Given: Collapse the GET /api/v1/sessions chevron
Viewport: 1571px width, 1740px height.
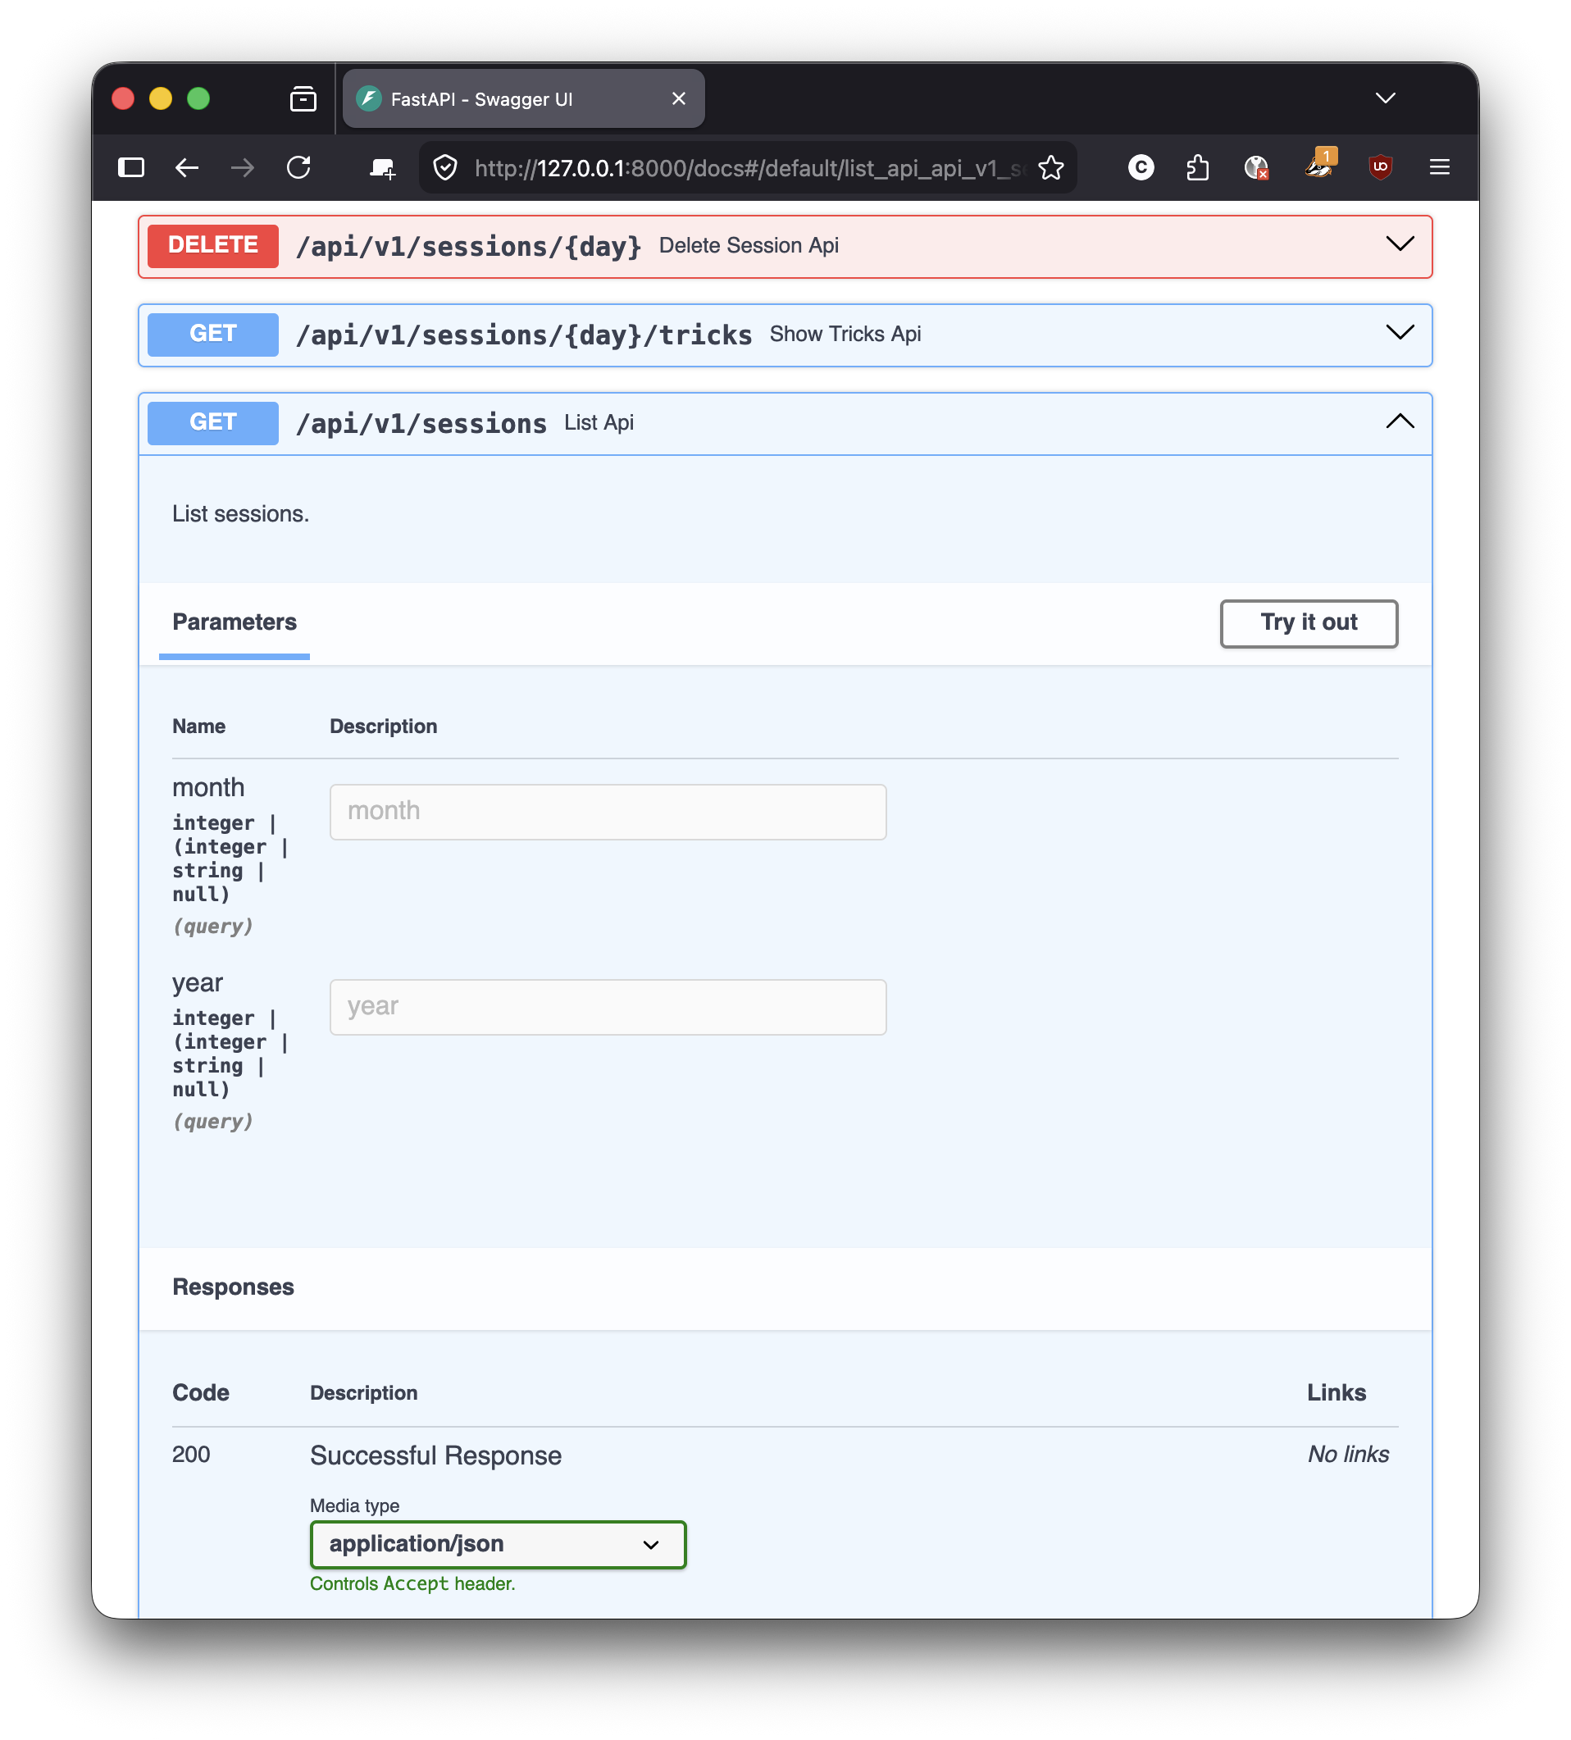Looking at the screenshot, I should tap(1400, 422).
